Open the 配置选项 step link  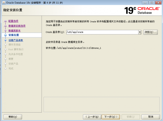(13, 21)
